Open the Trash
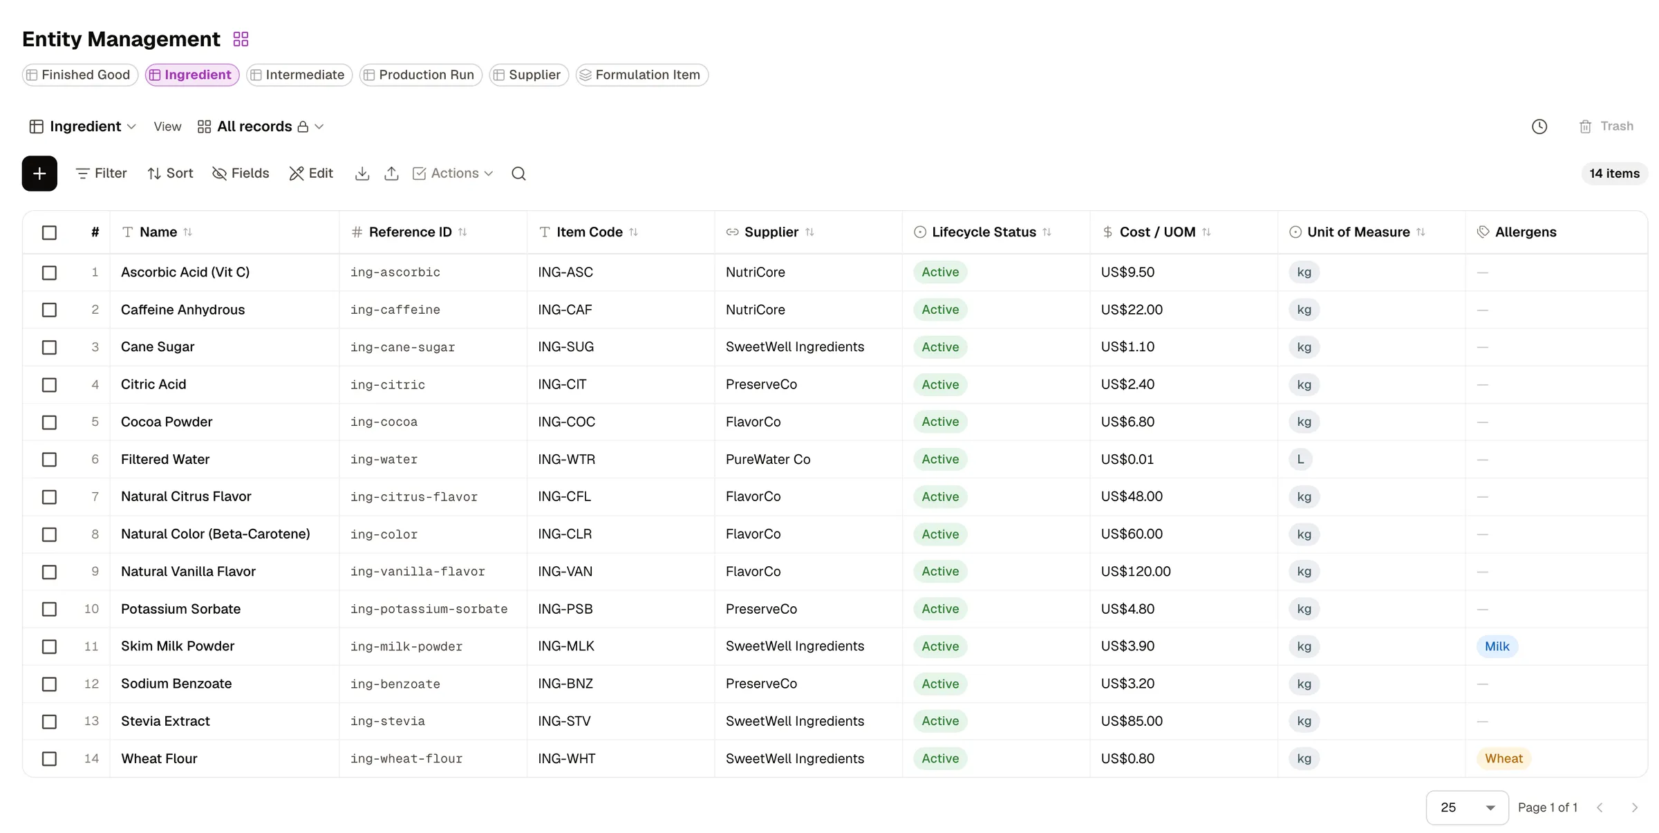The height and width of the screenshot is (833, 1659). coord(1606,127)
